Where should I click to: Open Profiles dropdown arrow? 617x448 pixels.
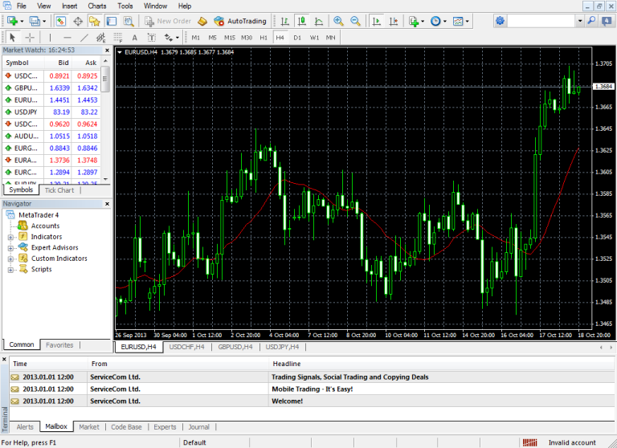tap(44, 21)
